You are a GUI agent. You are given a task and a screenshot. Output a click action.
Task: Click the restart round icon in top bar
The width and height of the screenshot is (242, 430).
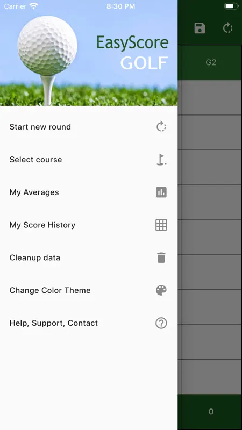point(227,28)
